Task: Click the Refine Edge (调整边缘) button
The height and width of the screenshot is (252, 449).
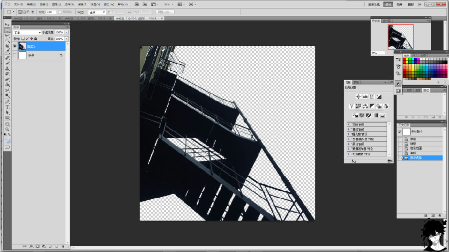Action: click(x=165, y=12)
